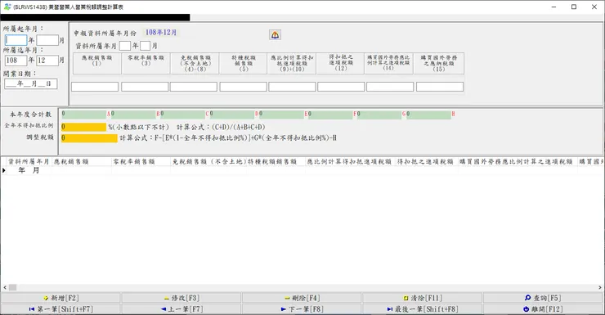Click the green total field labeled B
The image size is (605, 315).
[x=133, y=115]
